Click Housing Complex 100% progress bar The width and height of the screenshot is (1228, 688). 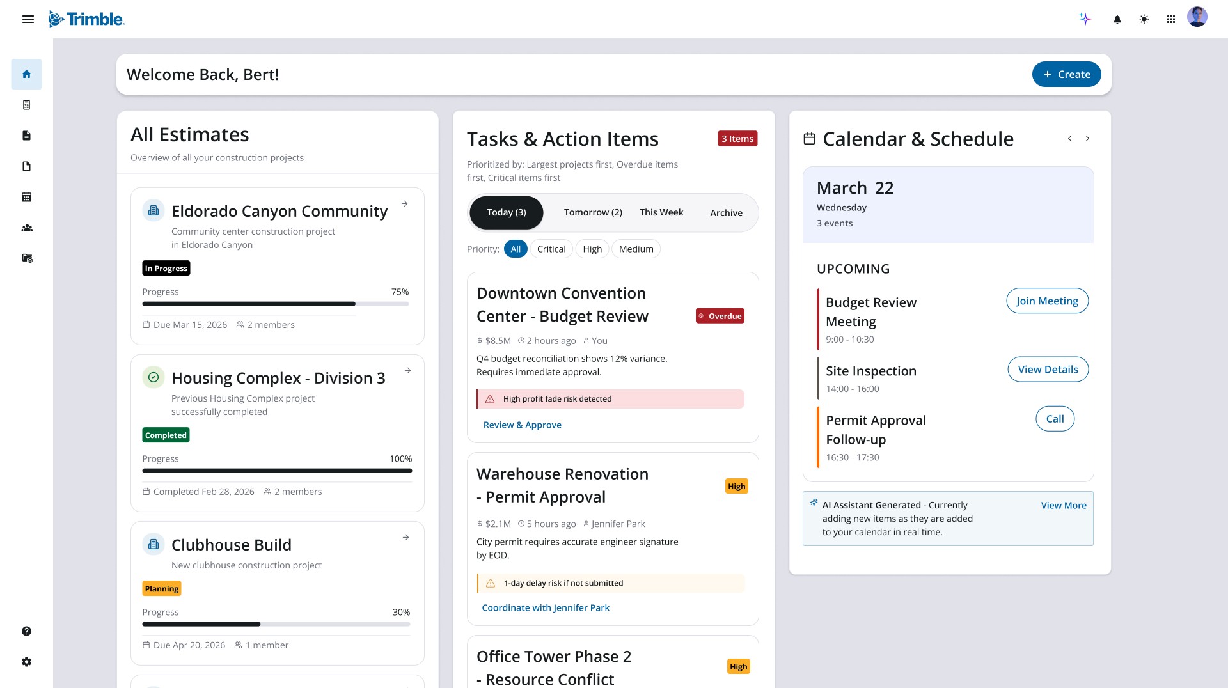tap(277, 471)
